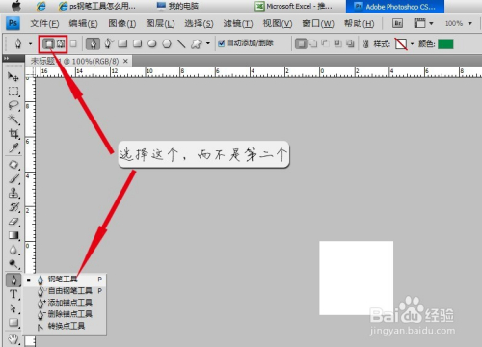Select Intersect Shape Areas mode

click(337, 43)
